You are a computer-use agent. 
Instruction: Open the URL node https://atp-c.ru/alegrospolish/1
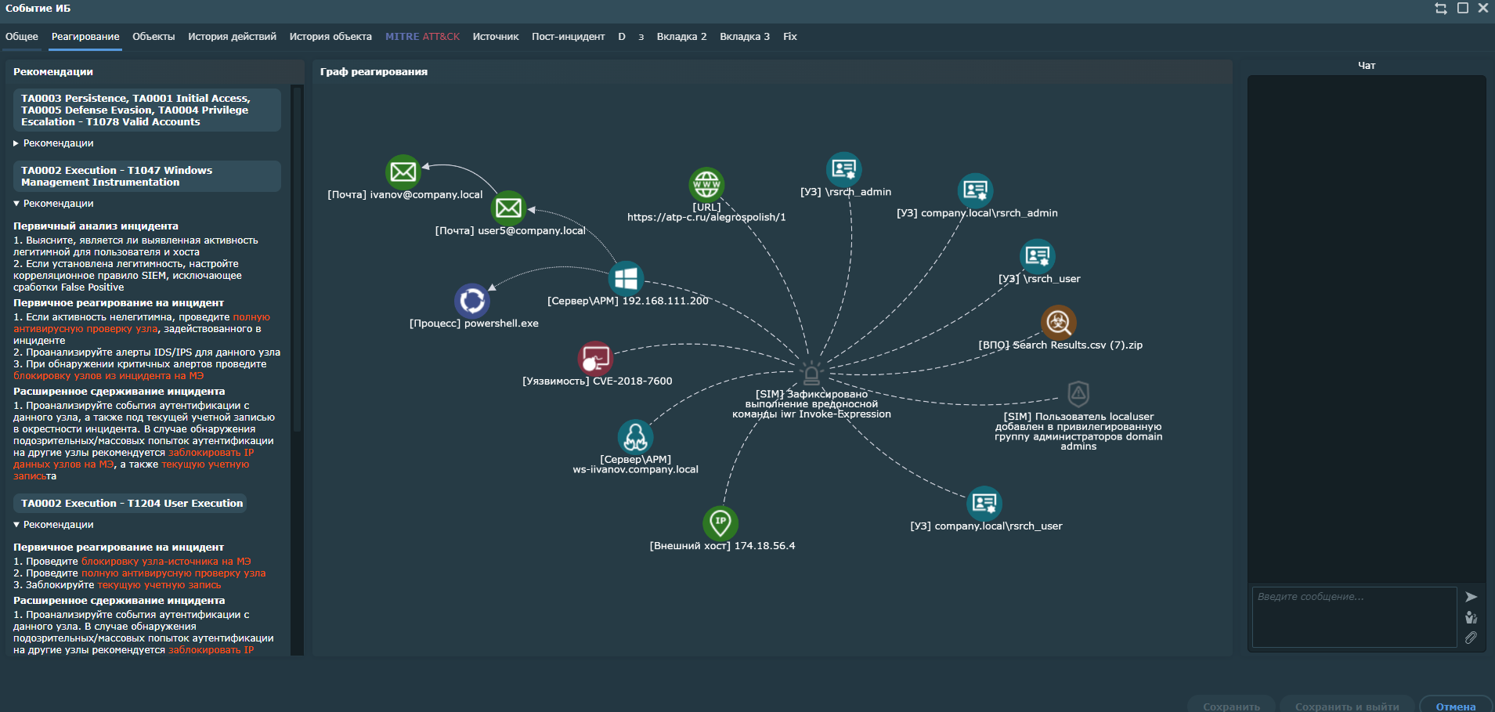pos(707,185)
